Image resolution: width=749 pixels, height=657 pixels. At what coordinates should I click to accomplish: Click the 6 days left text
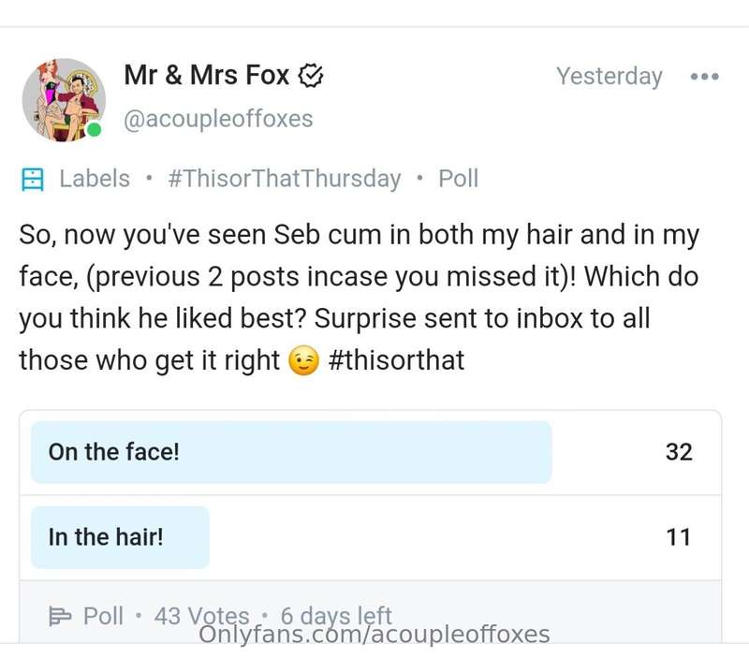pyautogui.click(x=335, y=616)
